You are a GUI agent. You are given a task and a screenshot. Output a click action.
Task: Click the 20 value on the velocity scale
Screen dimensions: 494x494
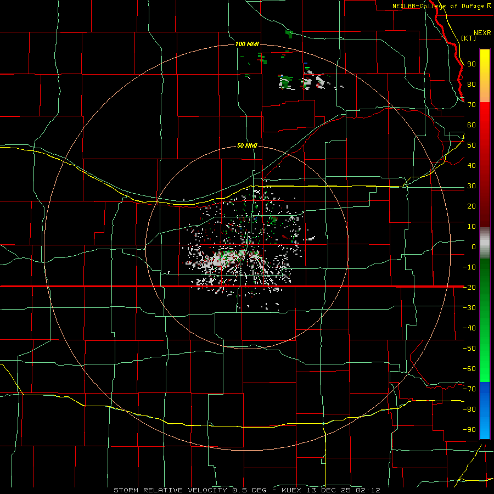(x=471, y=206)
